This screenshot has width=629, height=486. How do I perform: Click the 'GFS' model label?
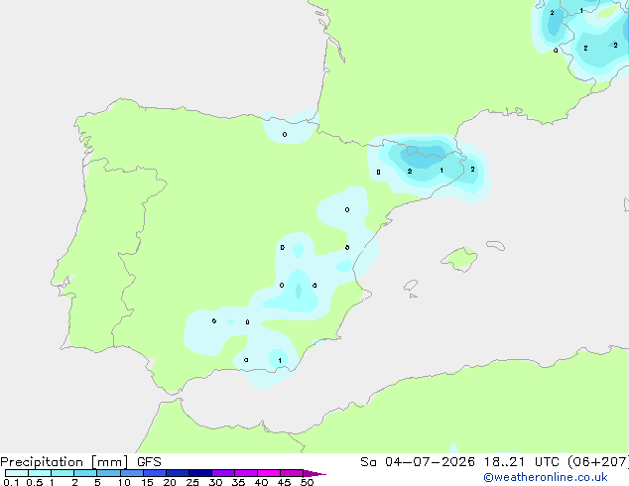point(149,462)
